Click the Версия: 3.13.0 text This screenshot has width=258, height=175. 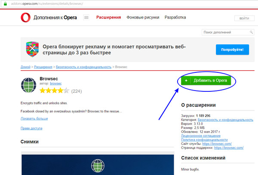tap(192, 124)
